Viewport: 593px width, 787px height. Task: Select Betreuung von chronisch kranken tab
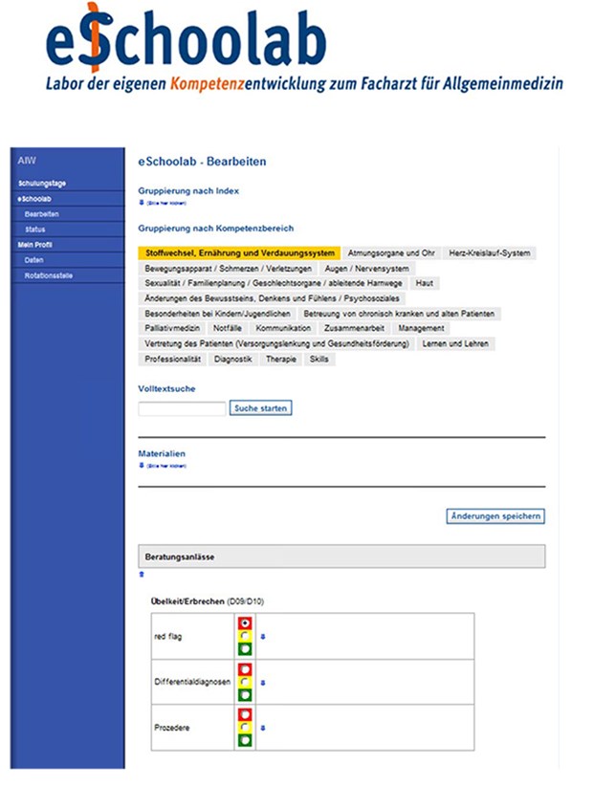pyautogui.click(x=399, y=314)
